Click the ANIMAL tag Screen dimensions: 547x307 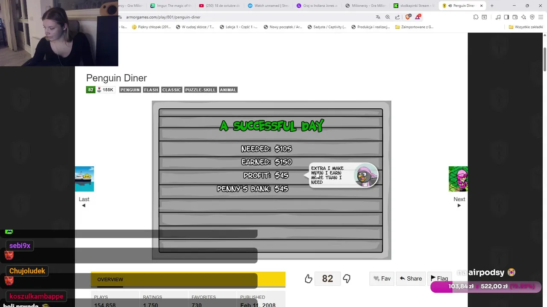coord(228,90)
